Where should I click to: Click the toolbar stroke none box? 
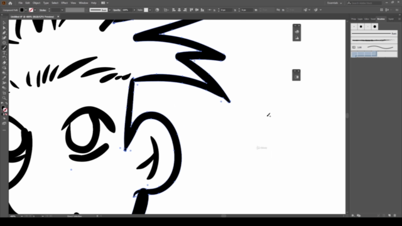point(5,110)
